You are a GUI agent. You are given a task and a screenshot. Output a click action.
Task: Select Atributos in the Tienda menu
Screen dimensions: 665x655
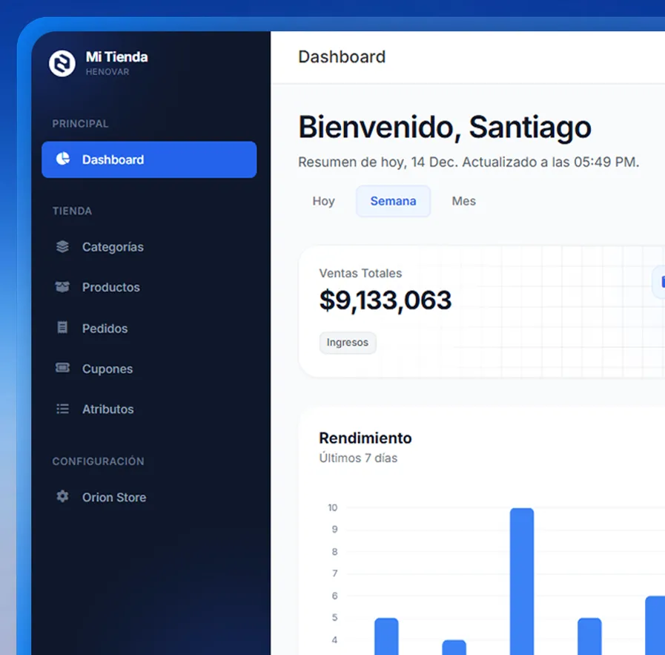pyautogui.click(x=107, y=409)
